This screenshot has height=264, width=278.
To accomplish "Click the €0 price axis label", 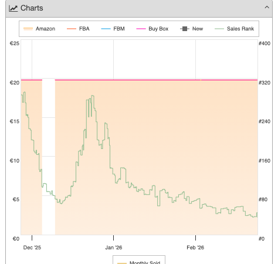I will (16, 239).
